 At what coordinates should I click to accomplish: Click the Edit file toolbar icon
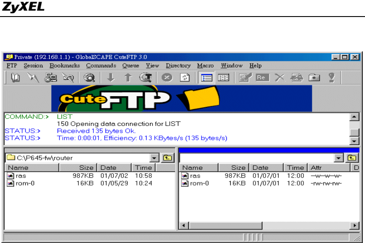tap(246, 78)
